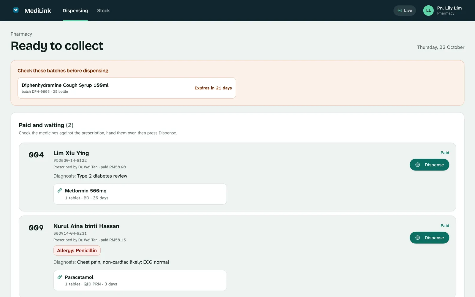The width and height of the screenshot is (475, 297).
Task: Click the MediLink heart logo icon
Action: point(16,10)
